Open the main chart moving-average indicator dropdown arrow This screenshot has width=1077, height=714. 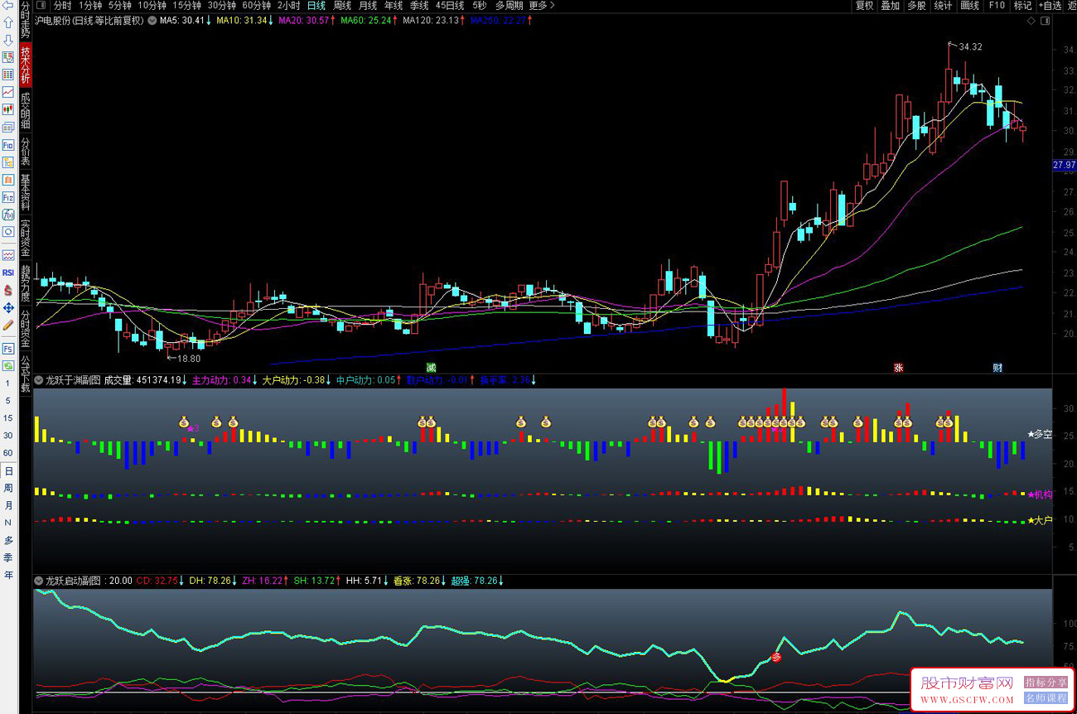click(152, 20)
